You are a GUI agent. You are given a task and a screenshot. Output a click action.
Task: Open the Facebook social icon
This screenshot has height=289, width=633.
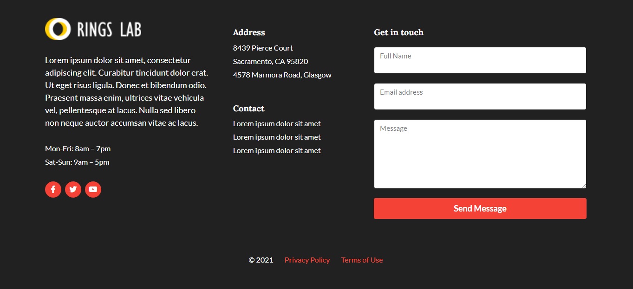[x=53, y=189]
